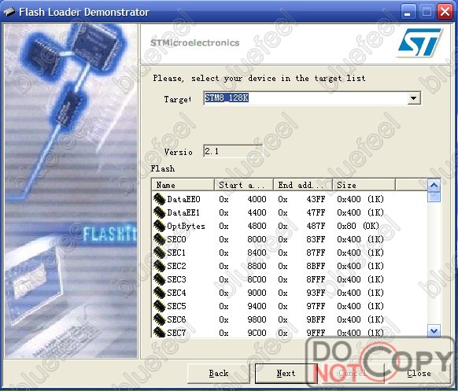Click the SEC2 sector chip icon
Image resolution: width=458 pixels, height=391 pixels.
(160, 266)
